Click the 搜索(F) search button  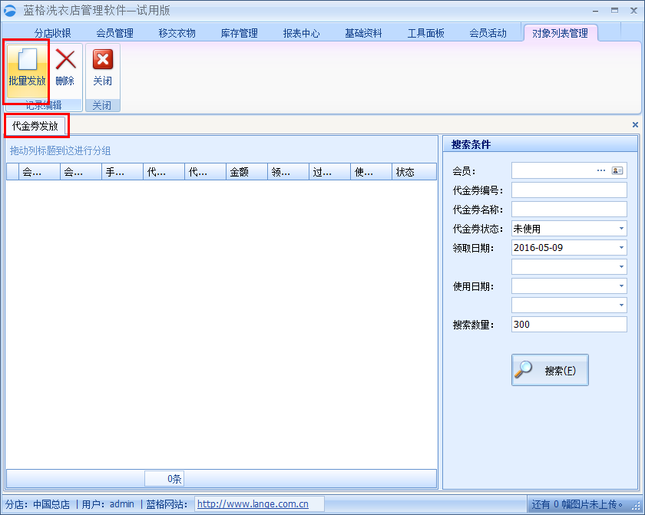point(550,370)
